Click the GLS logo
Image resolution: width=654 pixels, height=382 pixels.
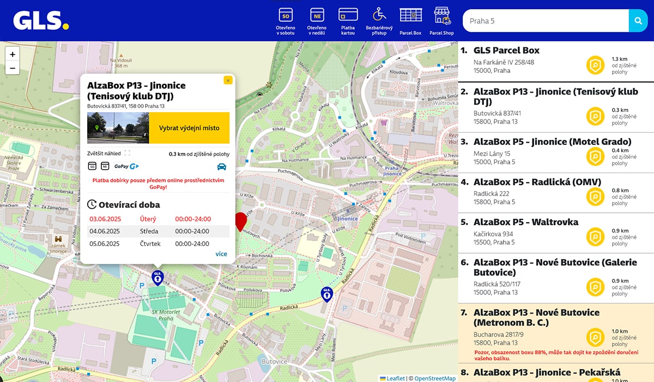pos(41,20)
